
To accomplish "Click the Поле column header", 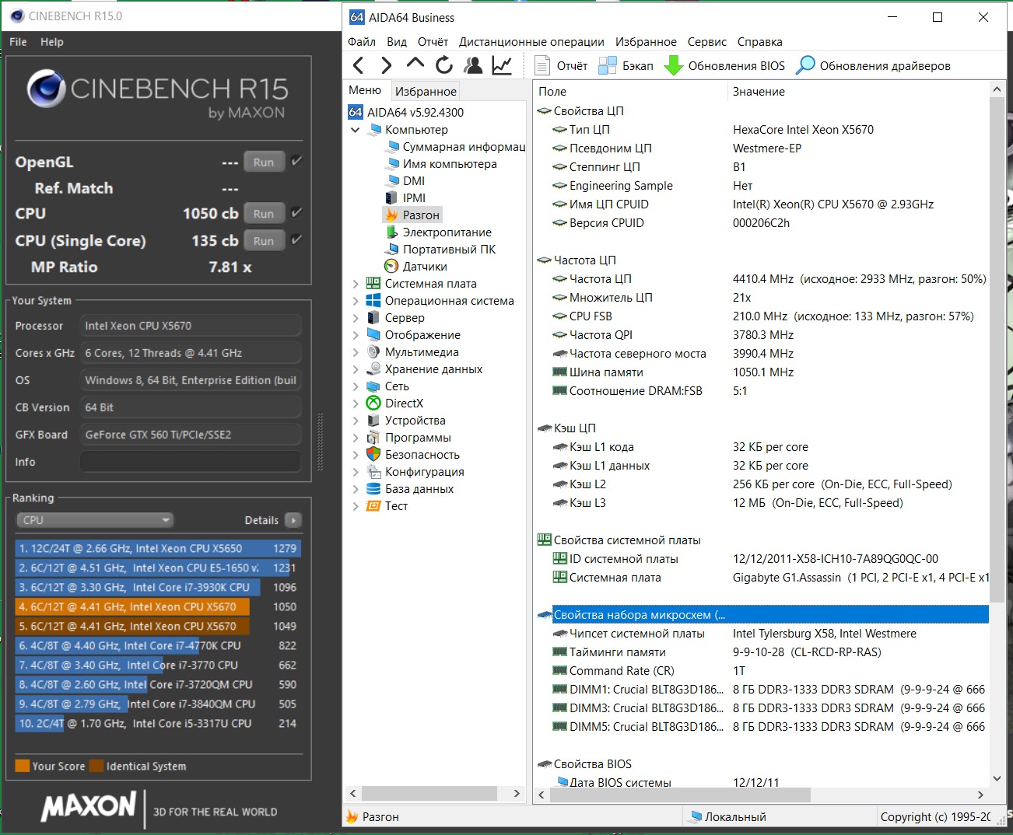I will pyautogui.click(x=630, y=92).
